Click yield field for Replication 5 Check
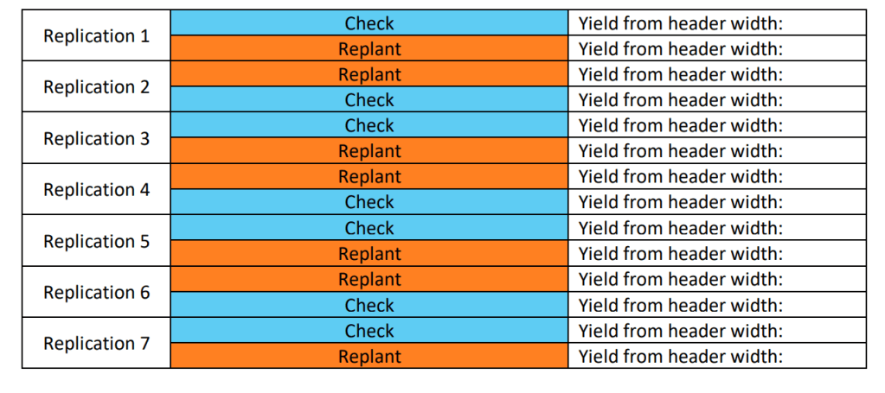Viewport: 885px width, 393px height. point(716,228)
